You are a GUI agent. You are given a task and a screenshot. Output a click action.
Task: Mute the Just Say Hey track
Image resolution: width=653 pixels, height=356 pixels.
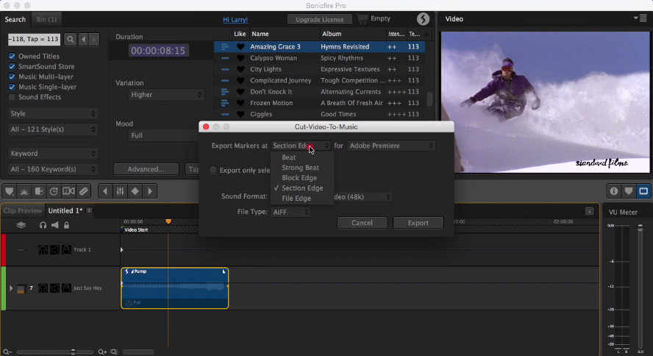(54, 288)
